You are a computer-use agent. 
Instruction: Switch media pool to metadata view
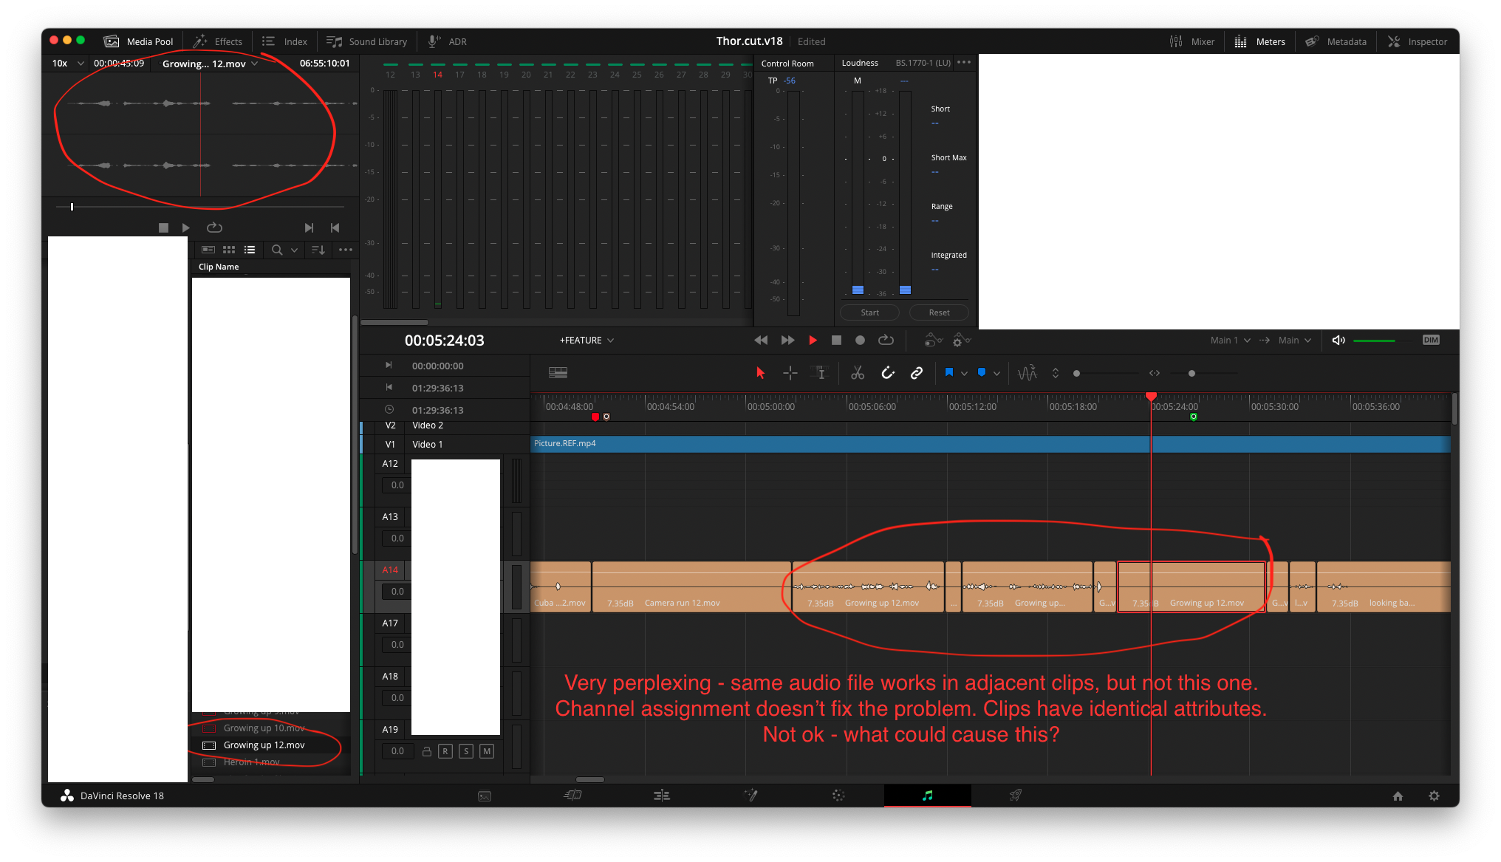click(208, 250)
